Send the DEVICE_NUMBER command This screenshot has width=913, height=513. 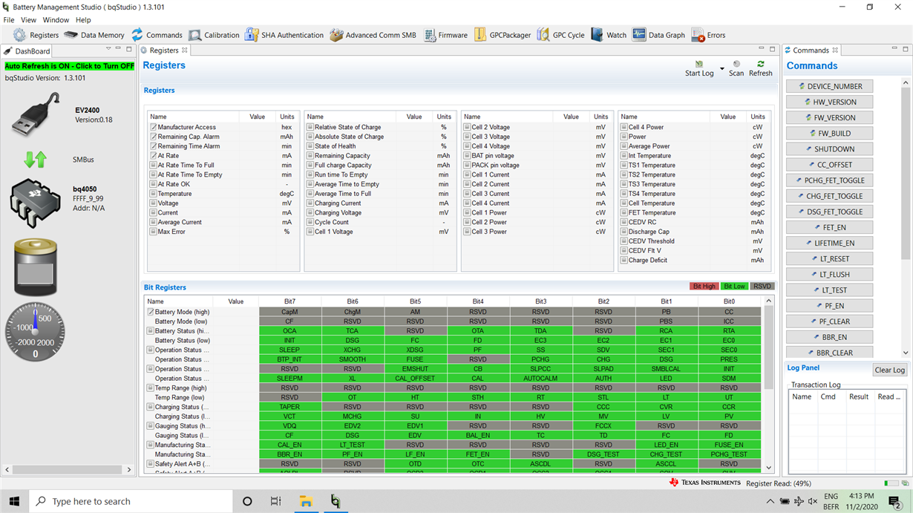(x=829, y=86)
